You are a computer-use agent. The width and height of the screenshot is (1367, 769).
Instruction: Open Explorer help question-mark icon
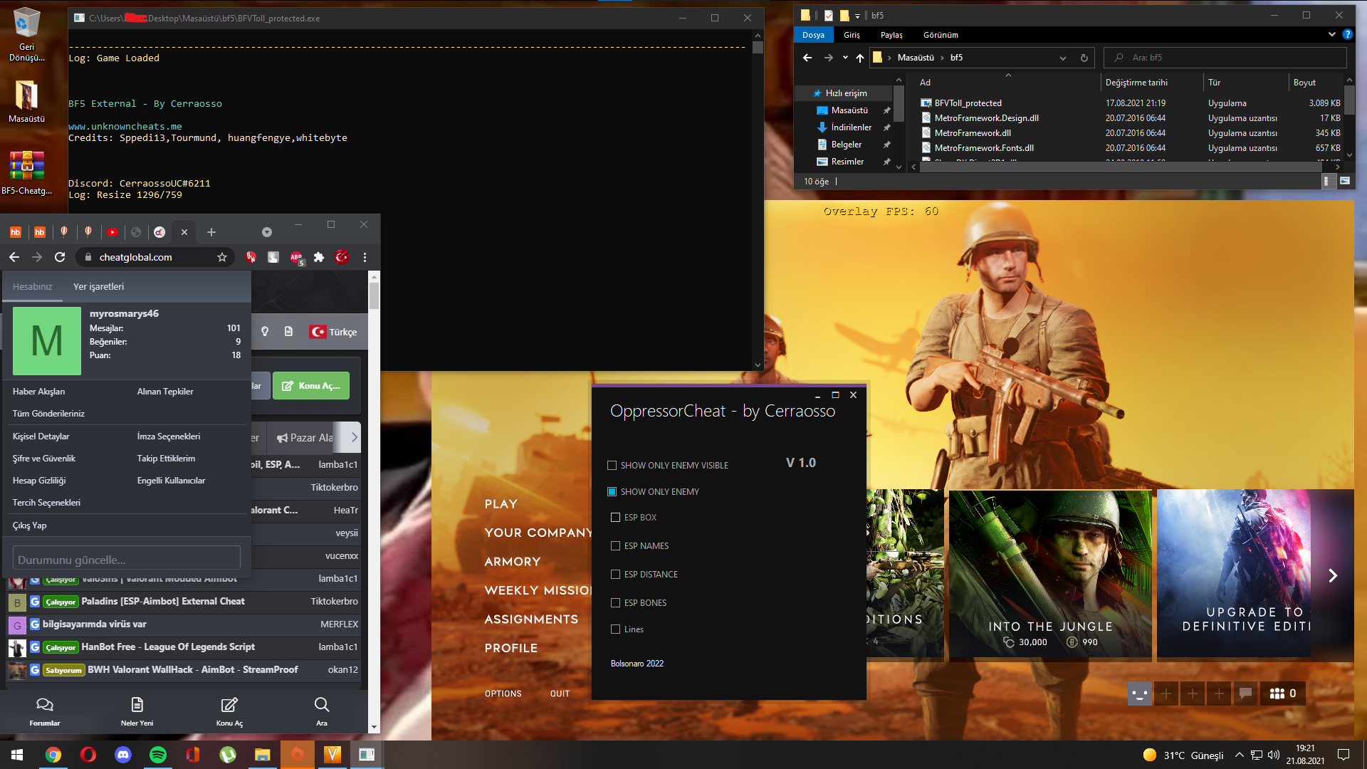tap(1347, 34)
